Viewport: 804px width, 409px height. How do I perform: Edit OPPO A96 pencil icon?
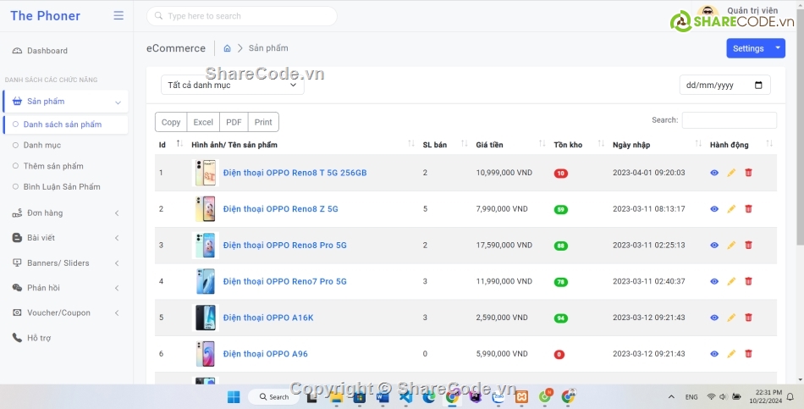click(731, 354)
